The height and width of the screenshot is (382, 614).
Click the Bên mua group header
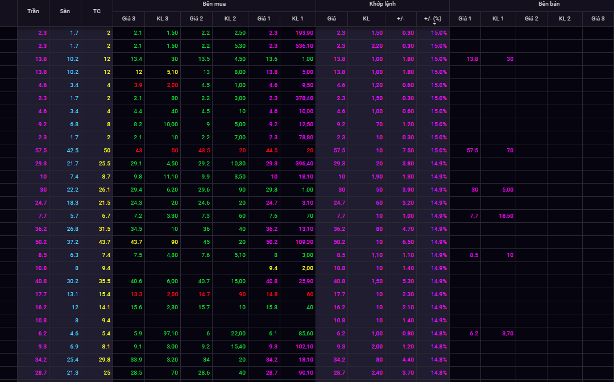point(214,4)
